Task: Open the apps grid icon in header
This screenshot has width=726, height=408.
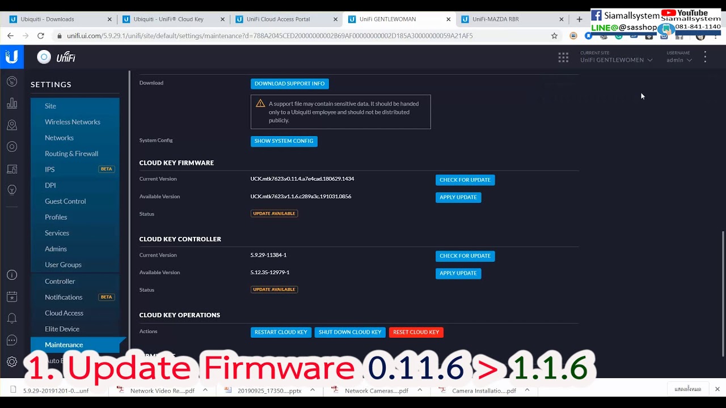Action: point(563,57)
